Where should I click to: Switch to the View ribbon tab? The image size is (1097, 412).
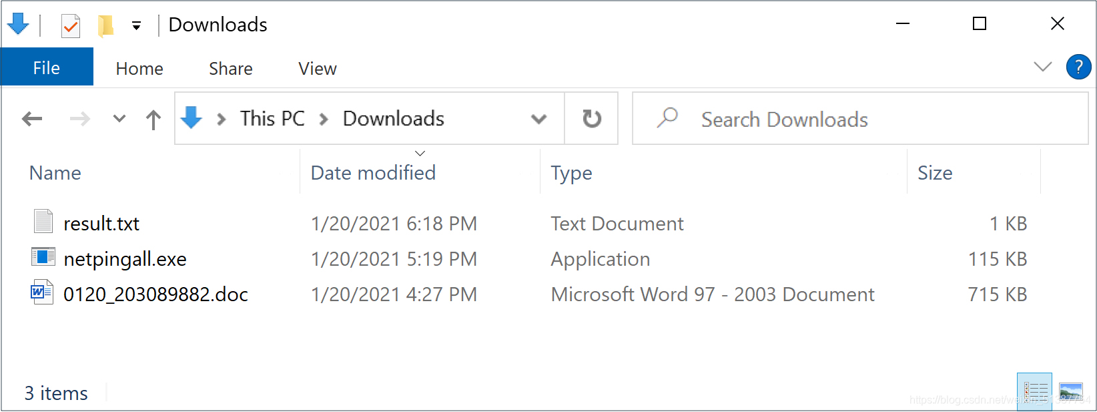coord(318,69)
